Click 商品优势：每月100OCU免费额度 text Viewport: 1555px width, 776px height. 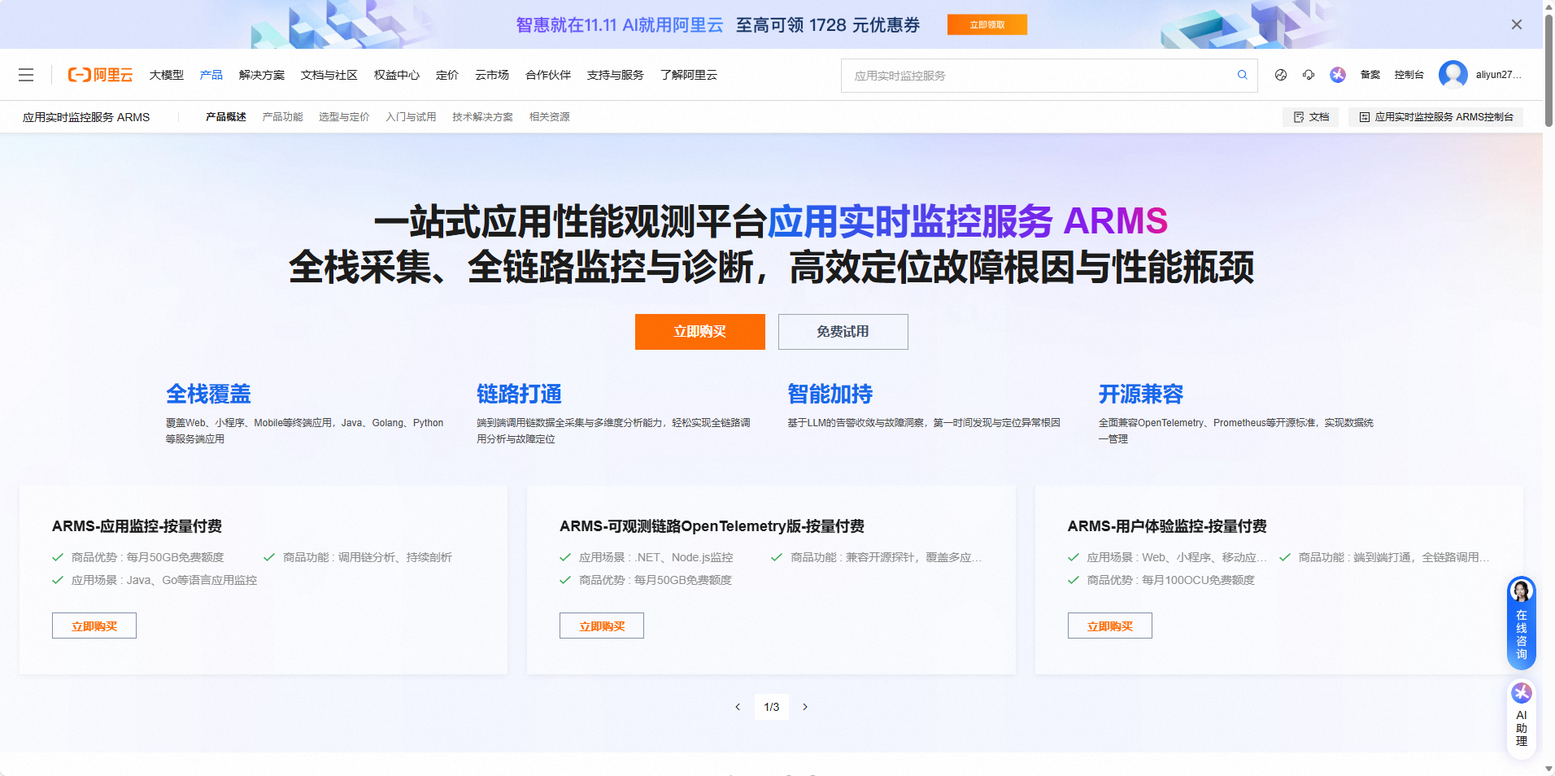coord(1170,580)
